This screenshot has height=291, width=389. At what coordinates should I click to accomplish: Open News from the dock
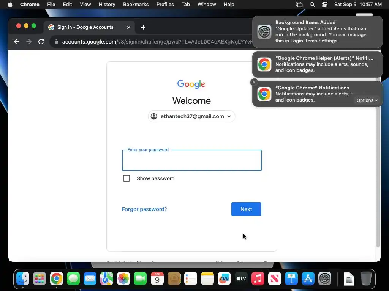[x=275, y=279]
